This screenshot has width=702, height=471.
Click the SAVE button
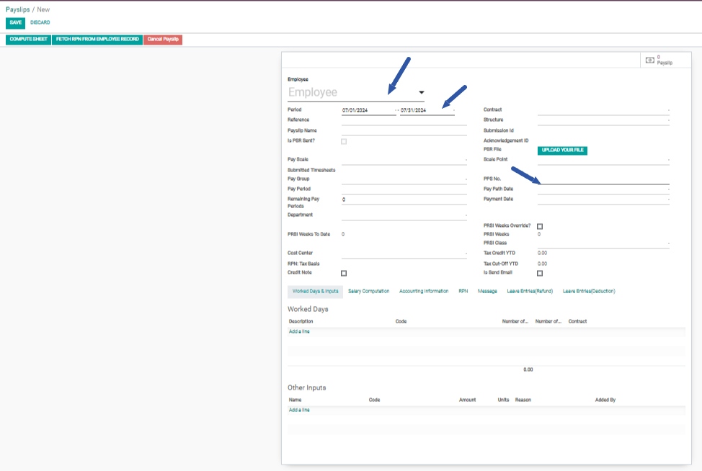15,22
